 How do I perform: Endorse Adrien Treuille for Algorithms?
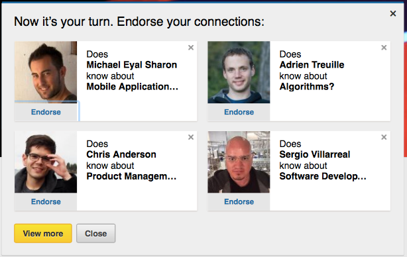coord(239,112)
